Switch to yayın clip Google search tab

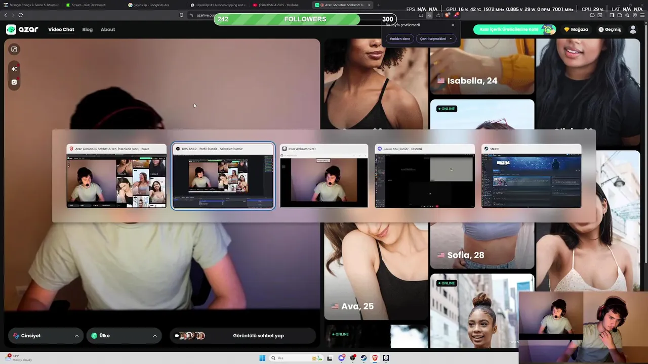tap(155, 5)
